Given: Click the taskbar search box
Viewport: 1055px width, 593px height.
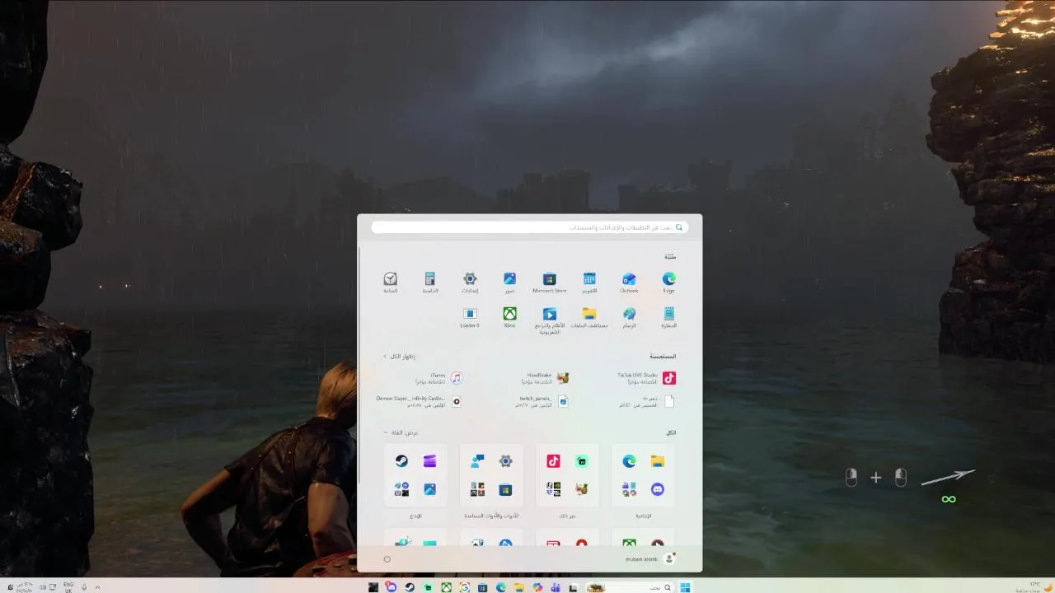Looking at the screenshot, I should (x=630, y=587).
